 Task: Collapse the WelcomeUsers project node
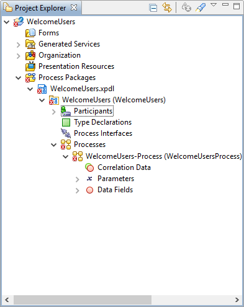click(7, 22)
